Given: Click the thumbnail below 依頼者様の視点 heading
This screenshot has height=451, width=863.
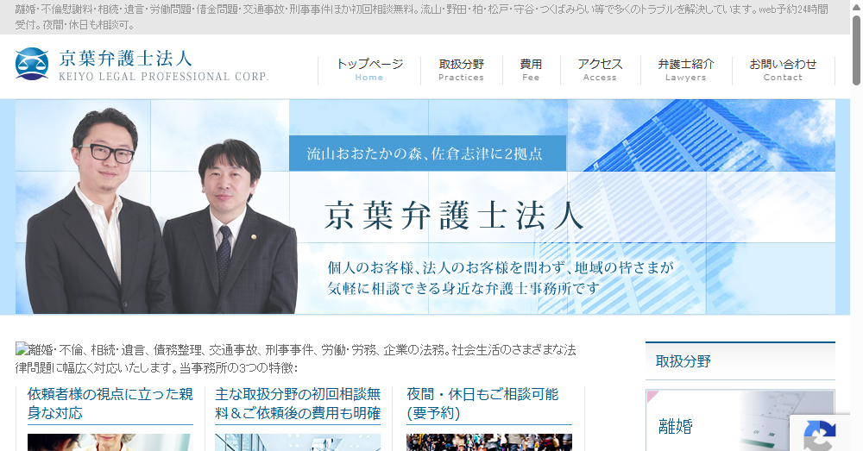Looking at the screenshot, I should tap(109, 442).
